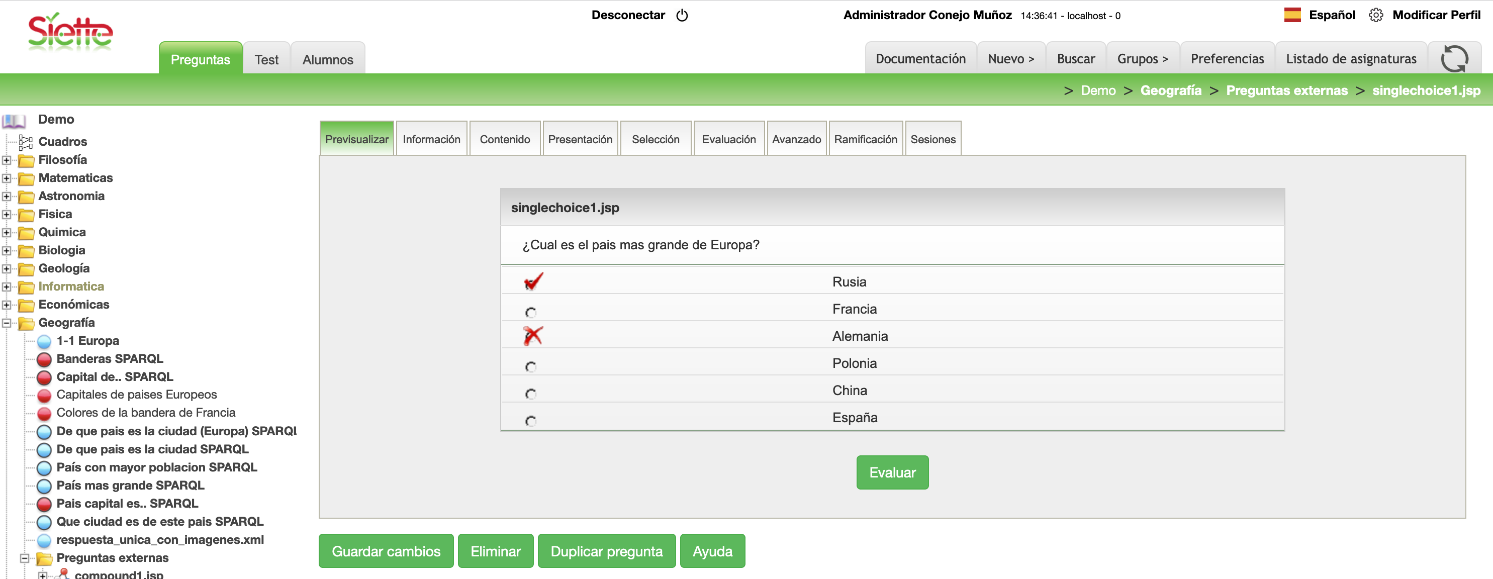The width and height of the screenshot is (1493, 579).
Task: Select the Francia radio button
Action: [530, 313]
